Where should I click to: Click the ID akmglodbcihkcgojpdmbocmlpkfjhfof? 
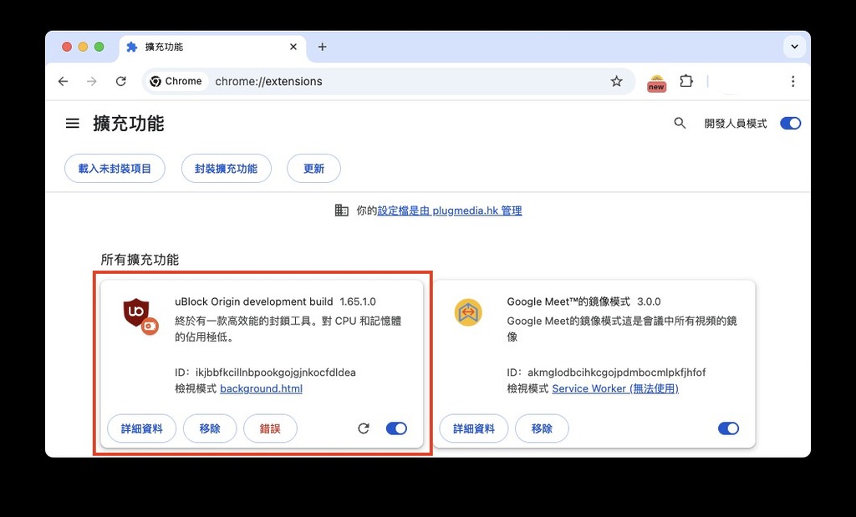click(x=616, y=373)
